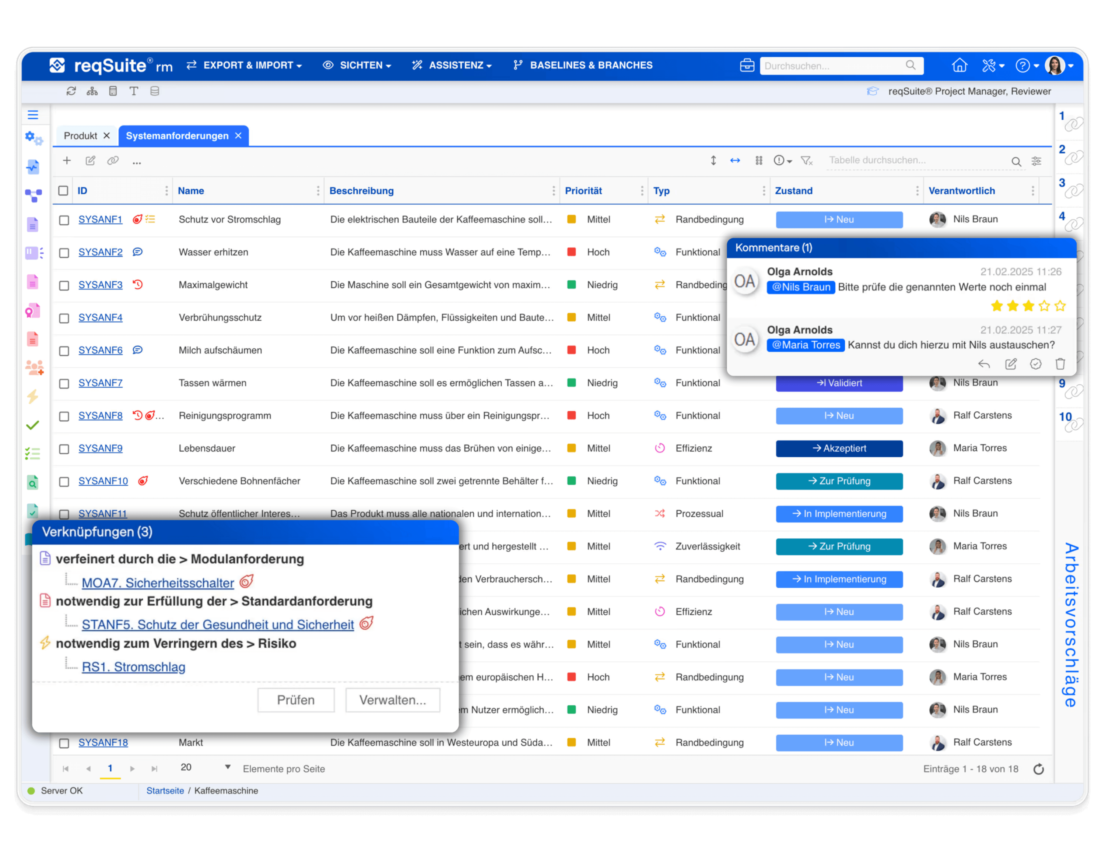Switch to the Produkt tab
Screen dimensions: 1105x855
pyautogui.click(x=81, y=136)
